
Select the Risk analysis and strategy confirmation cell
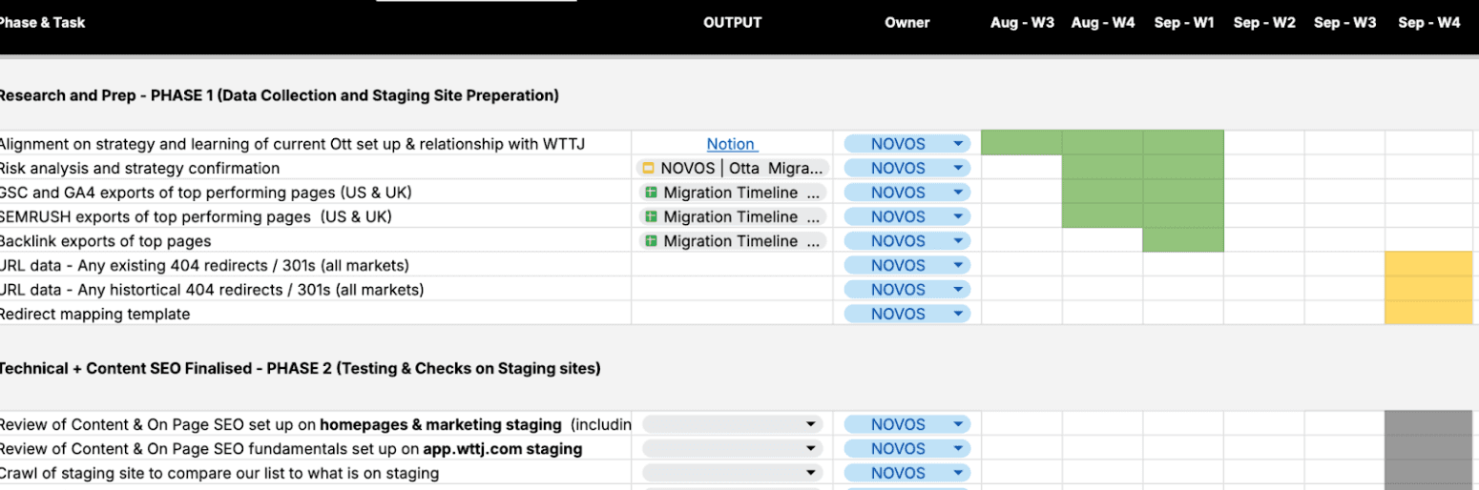point(315,168)
